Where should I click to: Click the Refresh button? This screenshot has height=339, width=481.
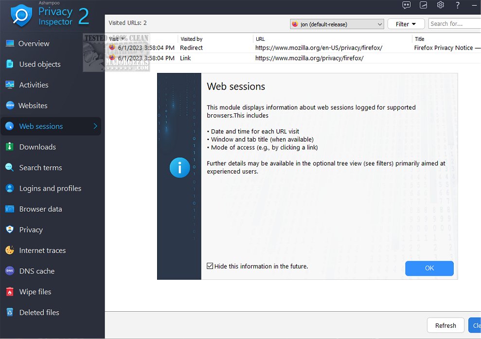pos(445,325)
